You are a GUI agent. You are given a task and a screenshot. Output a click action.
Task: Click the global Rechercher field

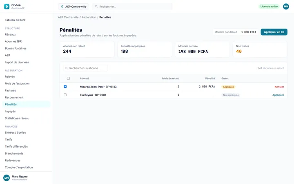pyautogui.click(x=132, y=7)
